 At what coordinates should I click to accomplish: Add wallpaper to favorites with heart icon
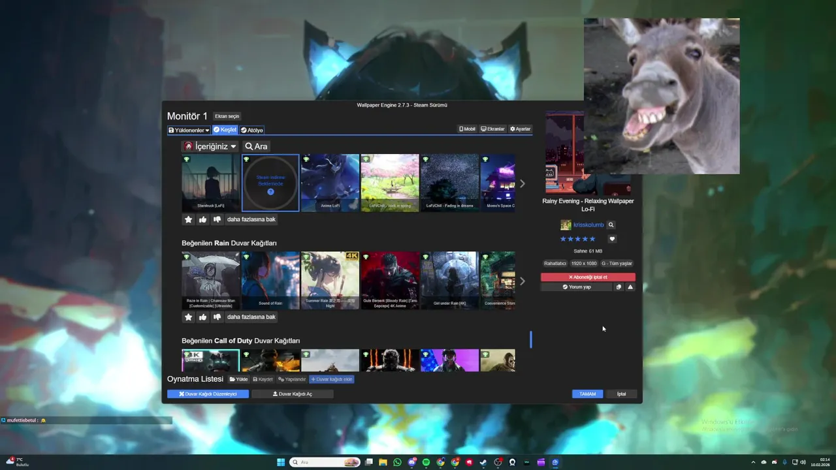tap(612, 239)
